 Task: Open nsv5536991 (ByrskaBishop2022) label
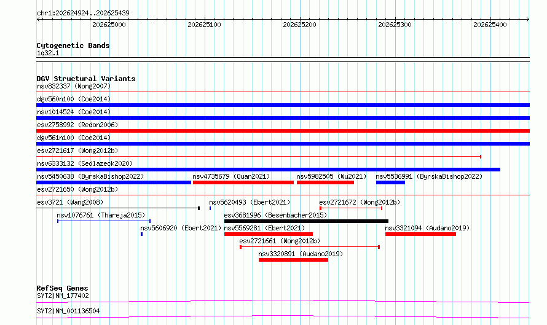pyautogui.click(x=429, y=176)
